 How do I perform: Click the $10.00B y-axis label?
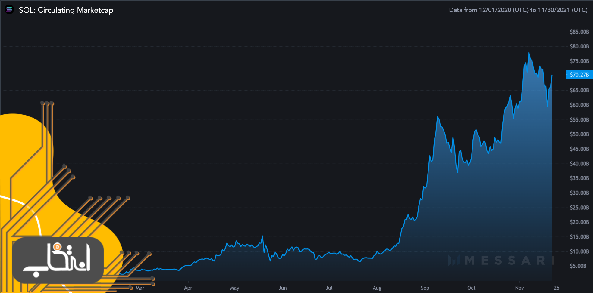[579, 251]
